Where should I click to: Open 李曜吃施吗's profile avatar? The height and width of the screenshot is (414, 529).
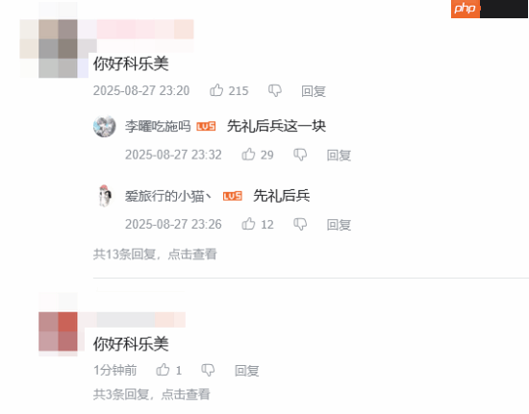pyautogui.click(x=105, y=127)
